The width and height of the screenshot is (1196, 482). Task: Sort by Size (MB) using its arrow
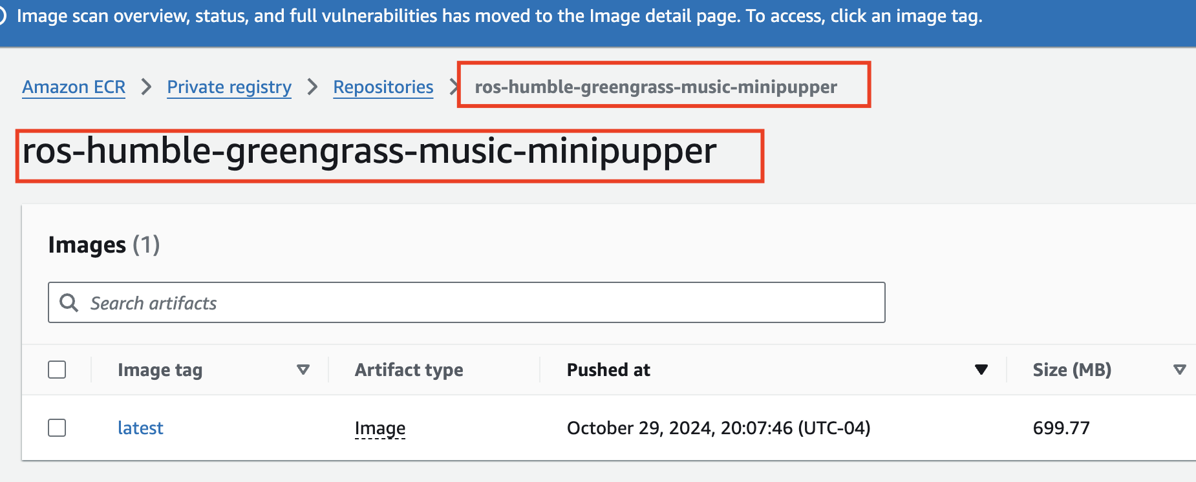coord(1179,370)
